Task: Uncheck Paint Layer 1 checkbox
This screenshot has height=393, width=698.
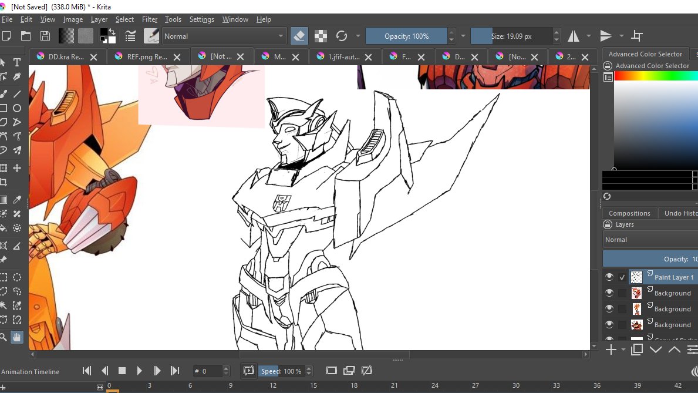Action: coord(622,277)
